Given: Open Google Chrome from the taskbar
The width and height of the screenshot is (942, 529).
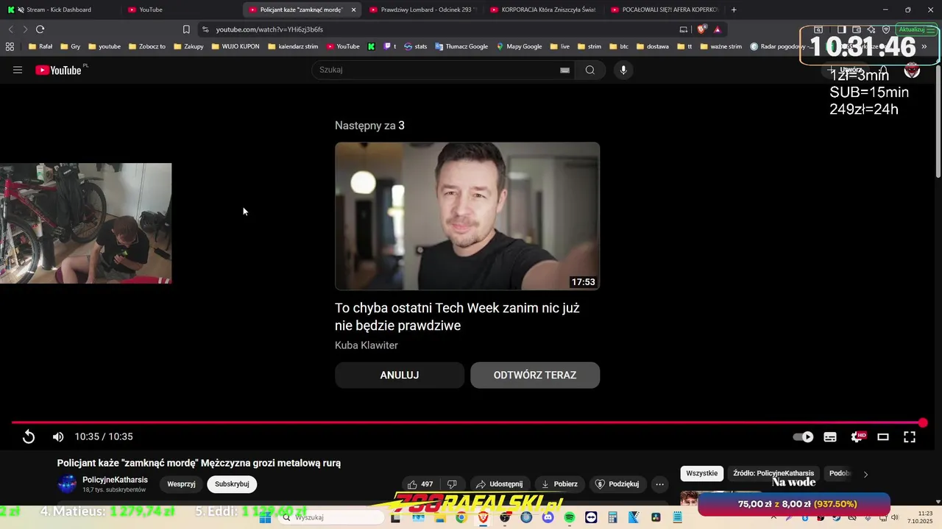Looking at the screenshot, I should 461,517.
